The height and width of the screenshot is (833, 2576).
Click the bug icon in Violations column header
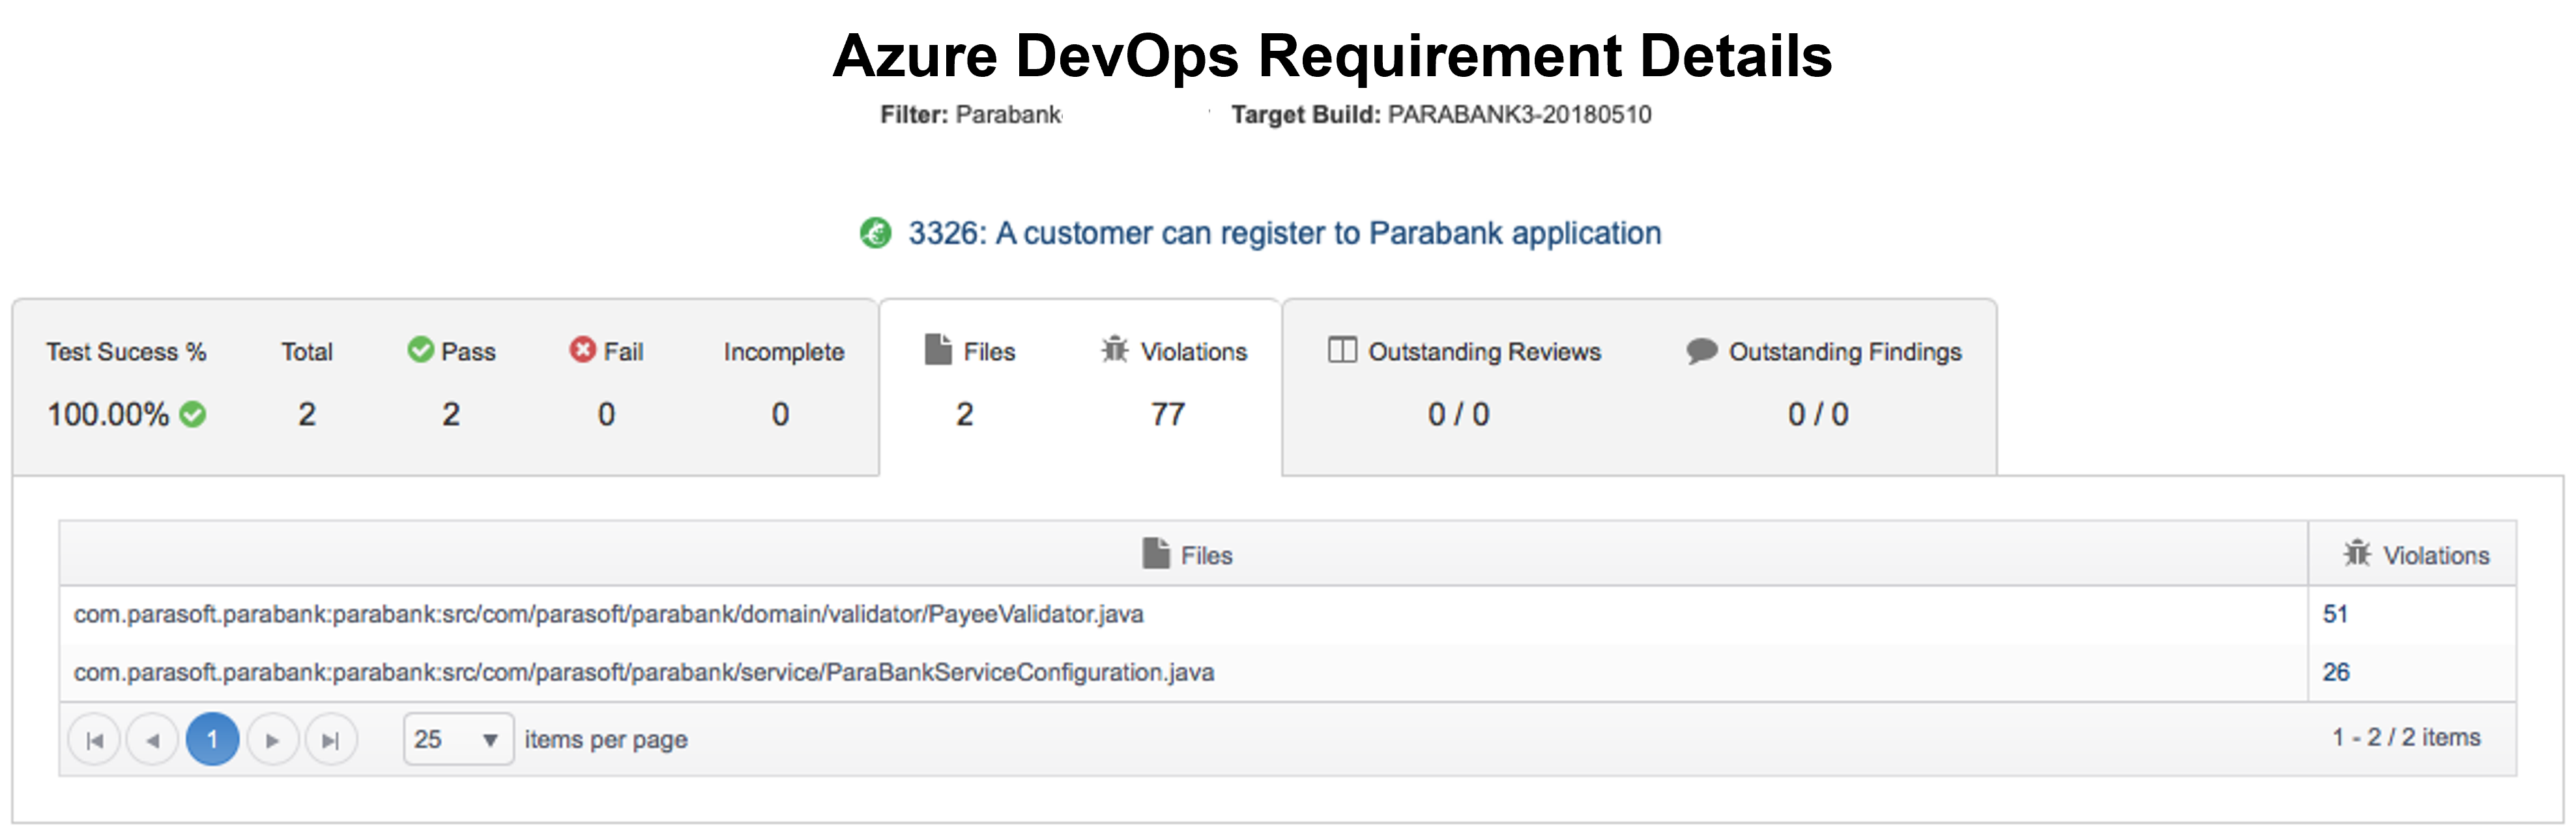click(2357, 553)
